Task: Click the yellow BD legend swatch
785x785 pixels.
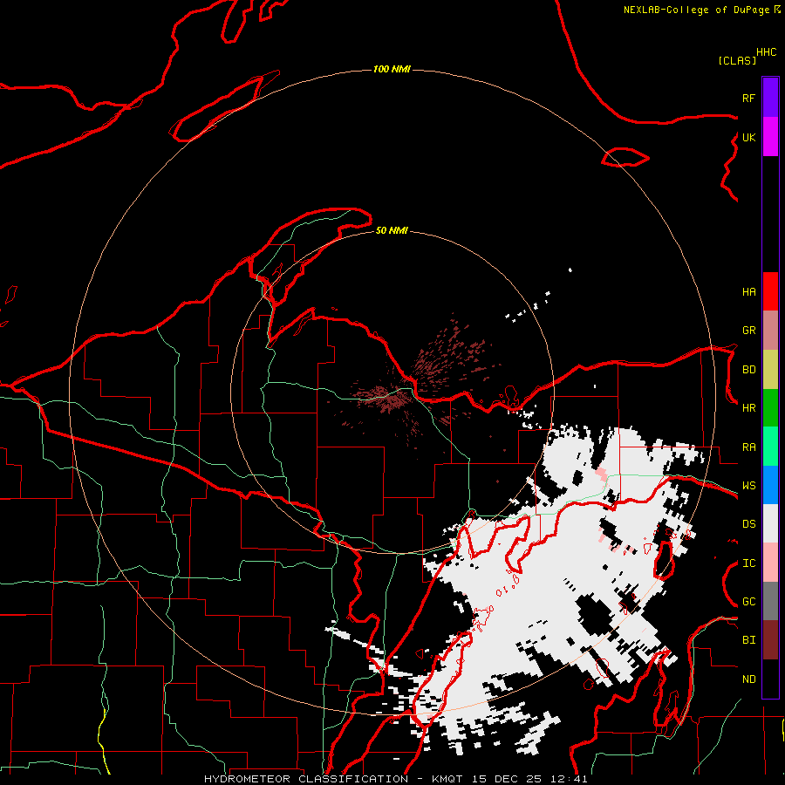Action: point(770,370)
